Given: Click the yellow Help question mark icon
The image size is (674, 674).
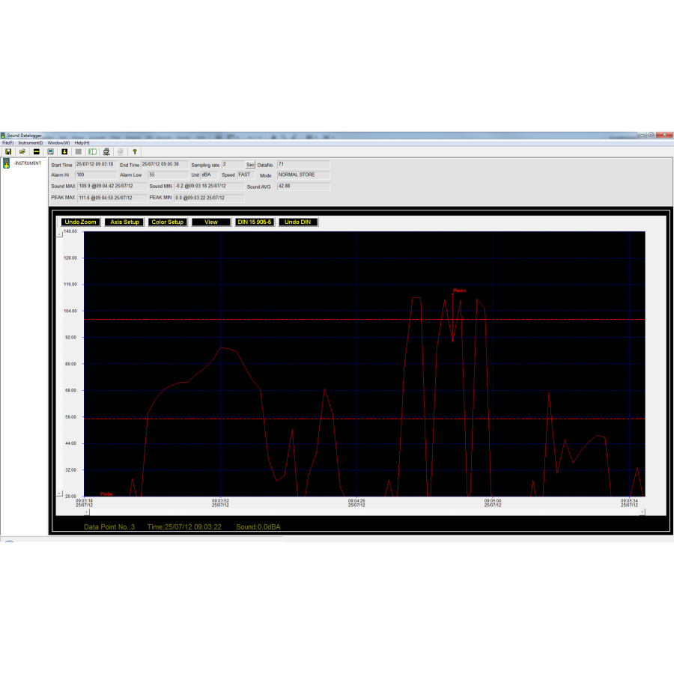Looking at the screenshot, I should [x=135, y=151].
